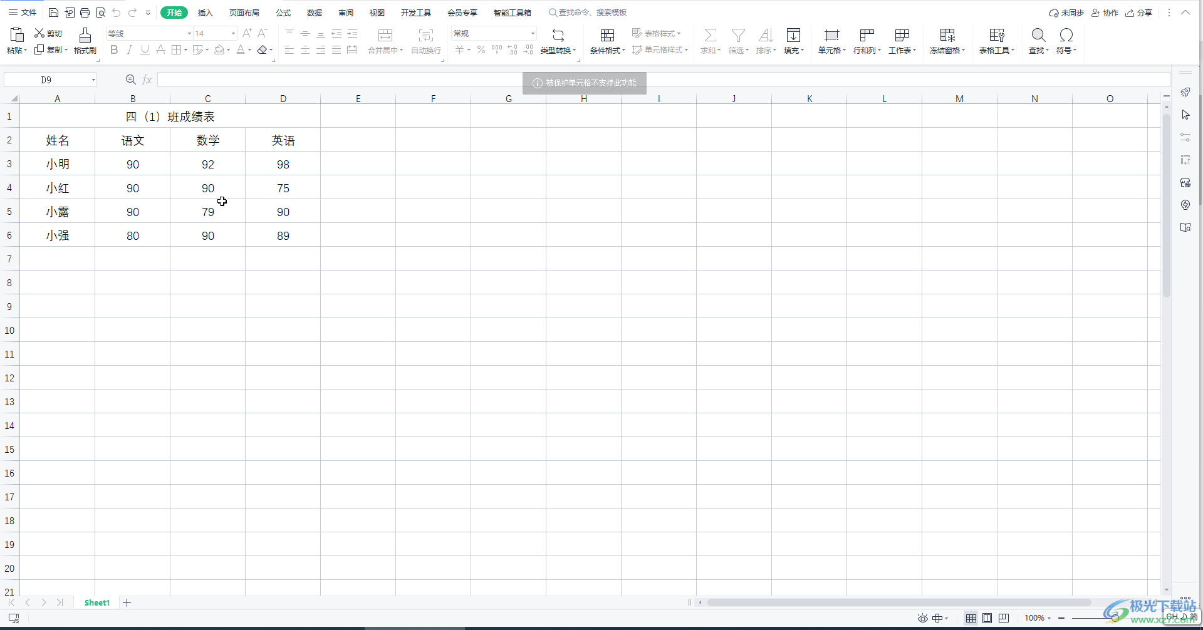
Task: Toggle strikethrough text formatting
Action: click(160, 50)
